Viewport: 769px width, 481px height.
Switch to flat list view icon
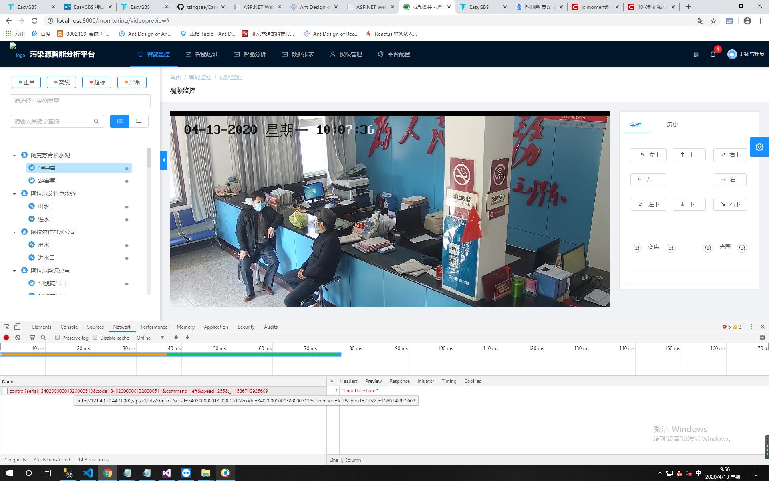(x=139, y=121)
